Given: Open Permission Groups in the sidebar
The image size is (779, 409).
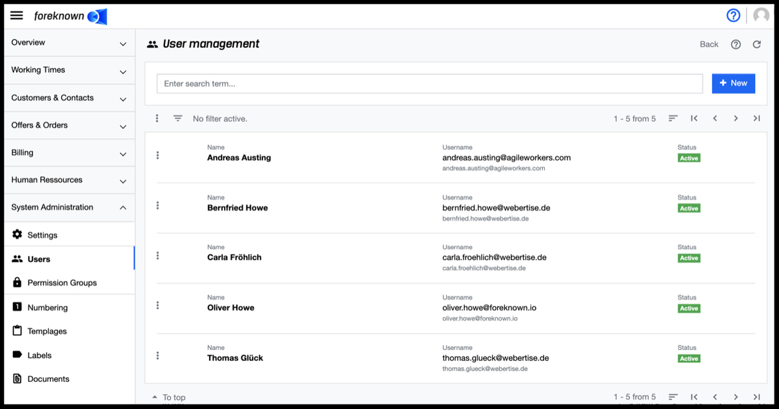Looking at the screenshot, I should click(x=62, y=283).
